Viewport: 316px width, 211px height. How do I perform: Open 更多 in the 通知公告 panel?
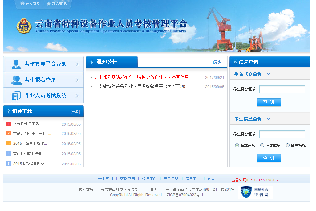coord(217,62)
